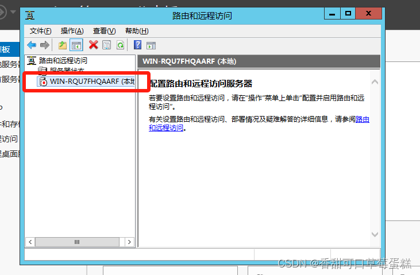
Task: Toggle the Show/Hide Action Pane icon
Action: point(151,45)
